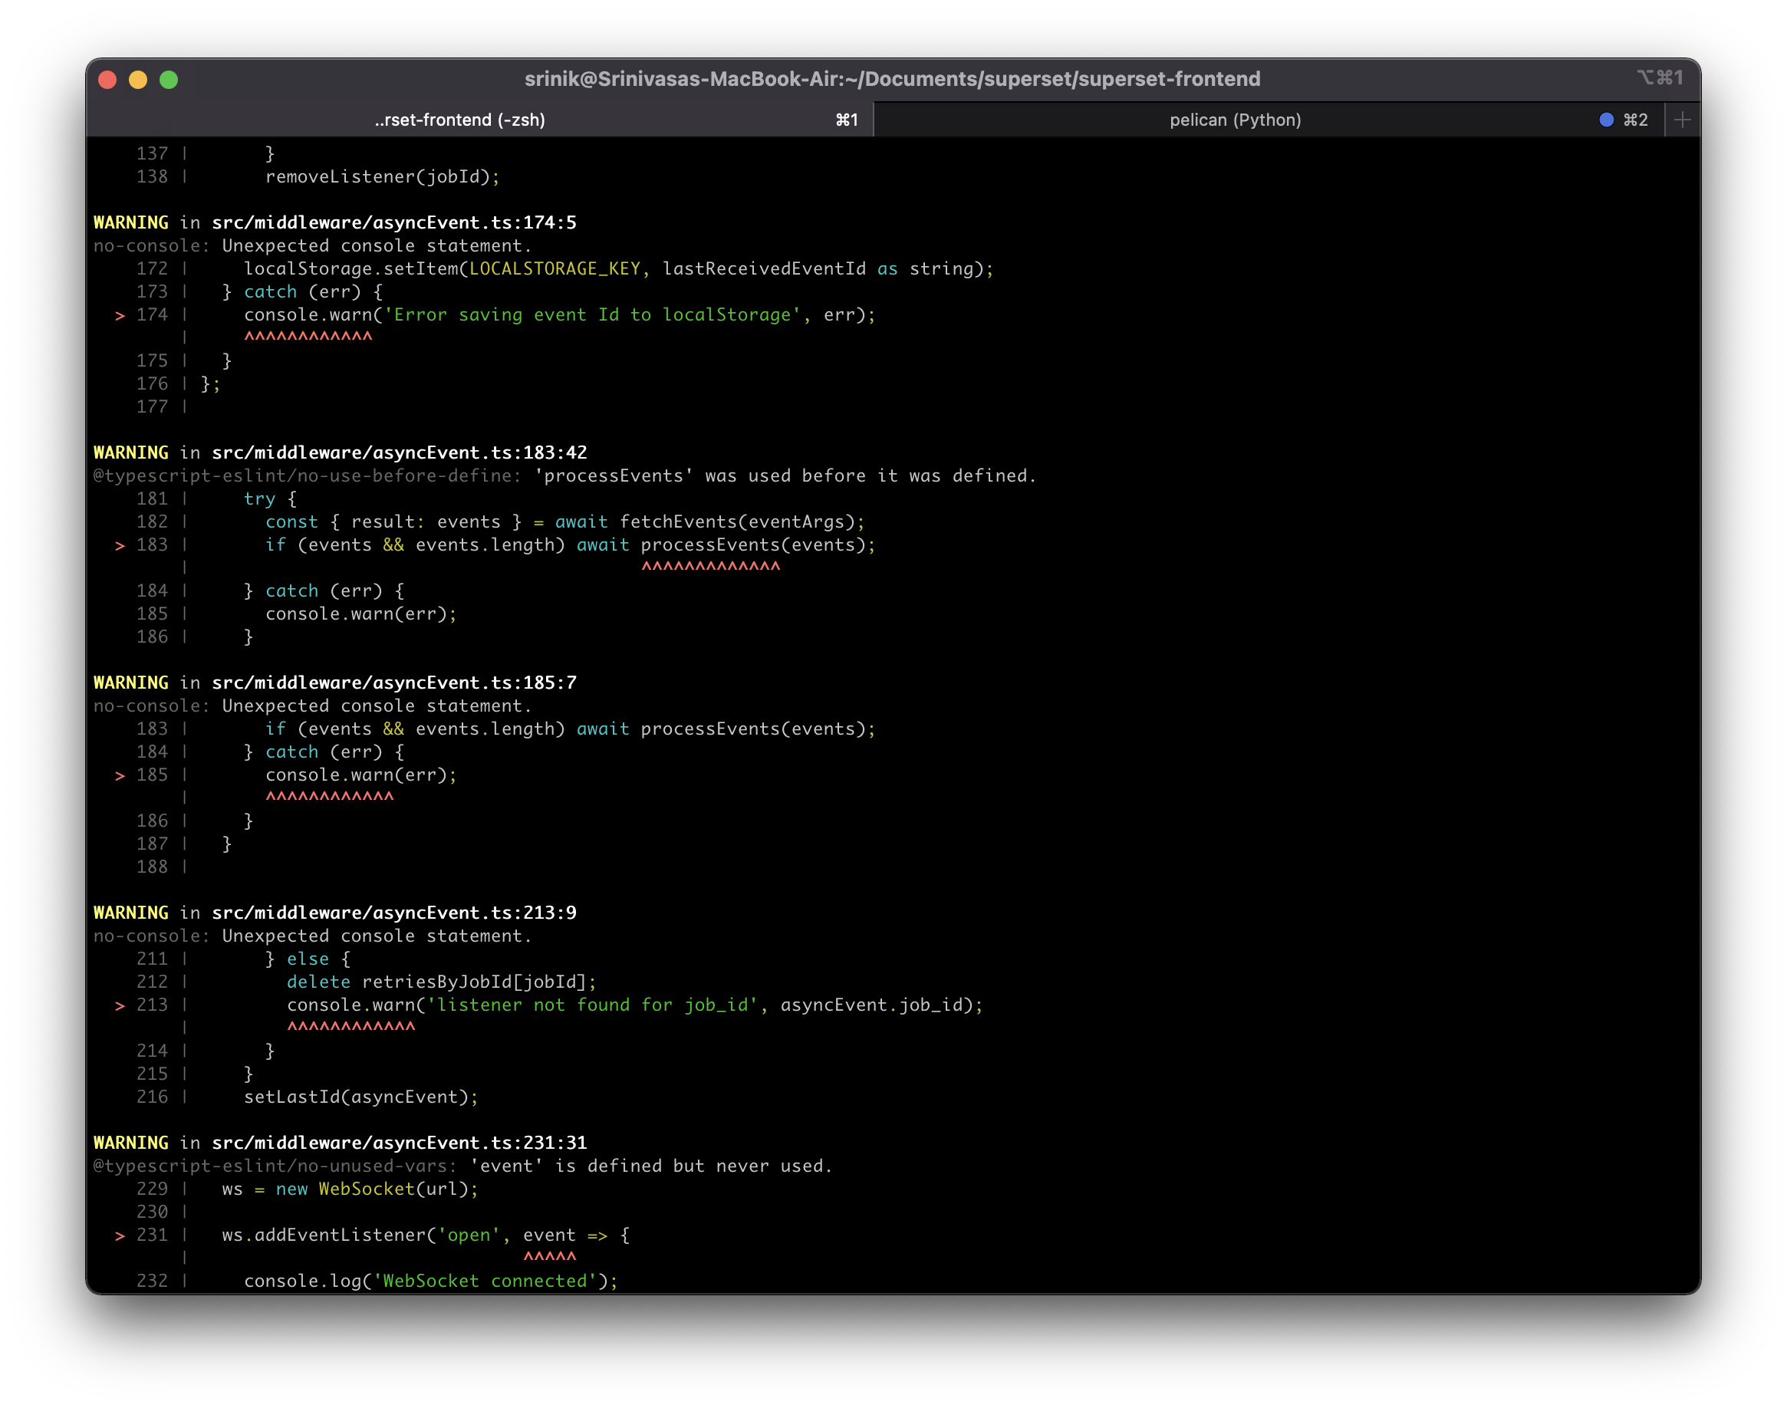Click the ⌥⌘1 shortcut indicator in the title bar
This screenshot has width=1787, height=1408.
(1659, 77)
